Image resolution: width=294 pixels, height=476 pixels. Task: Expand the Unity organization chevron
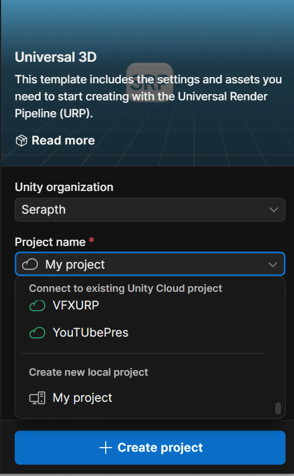274,210
